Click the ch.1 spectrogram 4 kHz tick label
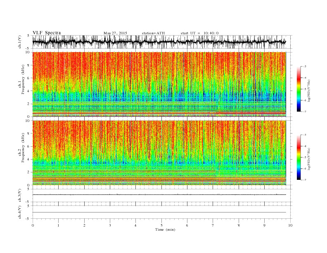Image resolution: width=327 pixels, height=253 pixels. tap(29, 91)
